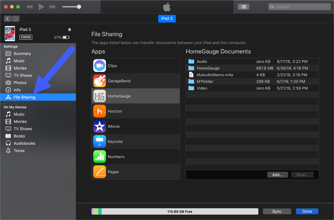Click the 6/26/19, 4:18 PM date
334x220 pixels.
[292, 68]
